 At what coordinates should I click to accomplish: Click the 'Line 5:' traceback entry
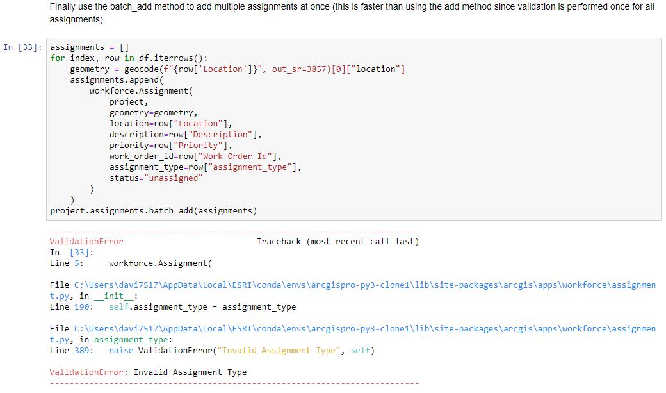pos(131,263)
